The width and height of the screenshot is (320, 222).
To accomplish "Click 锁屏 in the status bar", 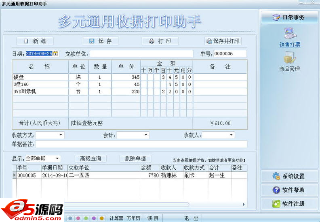I will [153, 218].
